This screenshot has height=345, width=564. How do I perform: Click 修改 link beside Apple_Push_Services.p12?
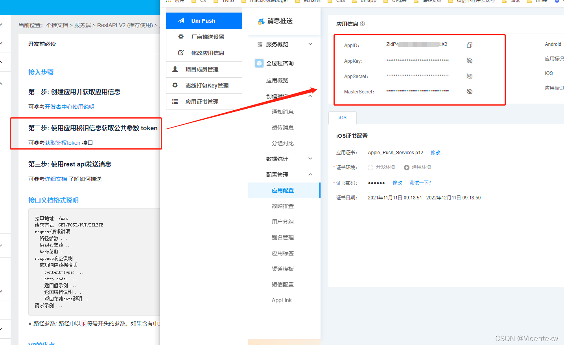(x=435, y=153)
